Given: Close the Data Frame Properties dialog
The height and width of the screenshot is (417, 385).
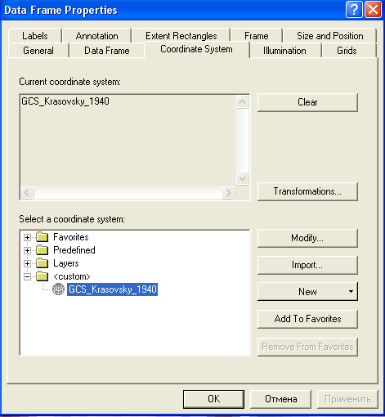Looking at the screenshot, I should point(373,10).
